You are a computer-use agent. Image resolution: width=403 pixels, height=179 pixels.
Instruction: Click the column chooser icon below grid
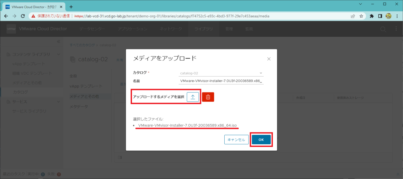pyautogui.click(x=121, y=157)
